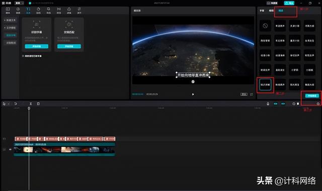Click the Start Reading button bottom right
This screenshot has width=322, height=191.
click(312, 96)
